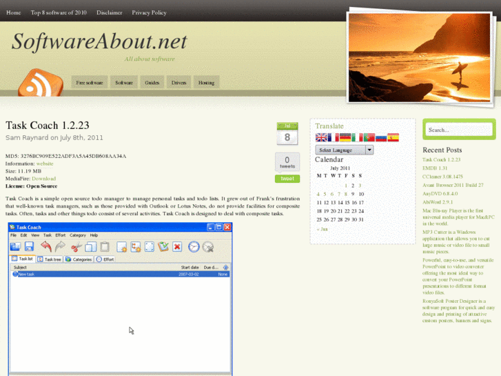Open Edit menu in Task Coach
Viewport: 501px width, 376px height.
pos(23,235)
